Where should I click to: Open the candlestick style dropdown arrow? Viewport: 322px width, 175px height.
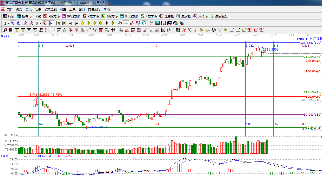[x=40, y=23]
